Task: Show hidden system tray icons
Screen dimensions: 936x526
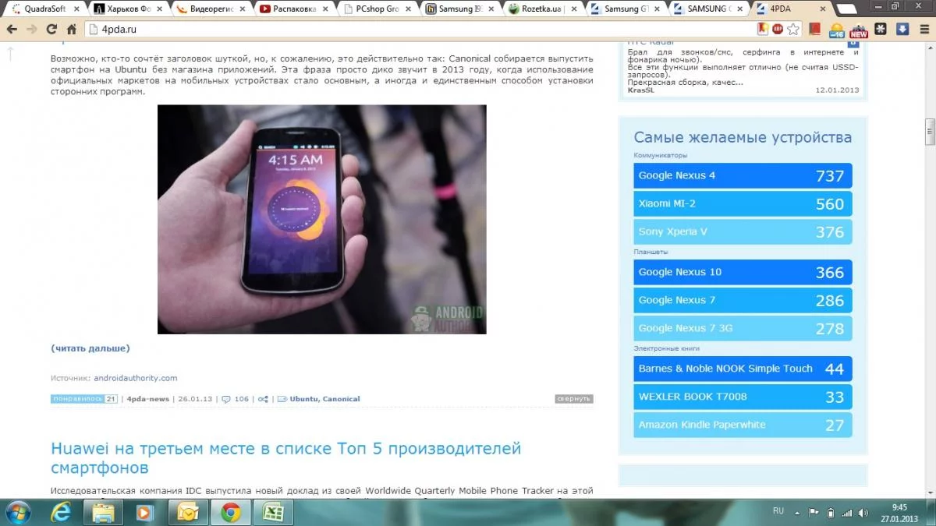Action: (797, 513)
